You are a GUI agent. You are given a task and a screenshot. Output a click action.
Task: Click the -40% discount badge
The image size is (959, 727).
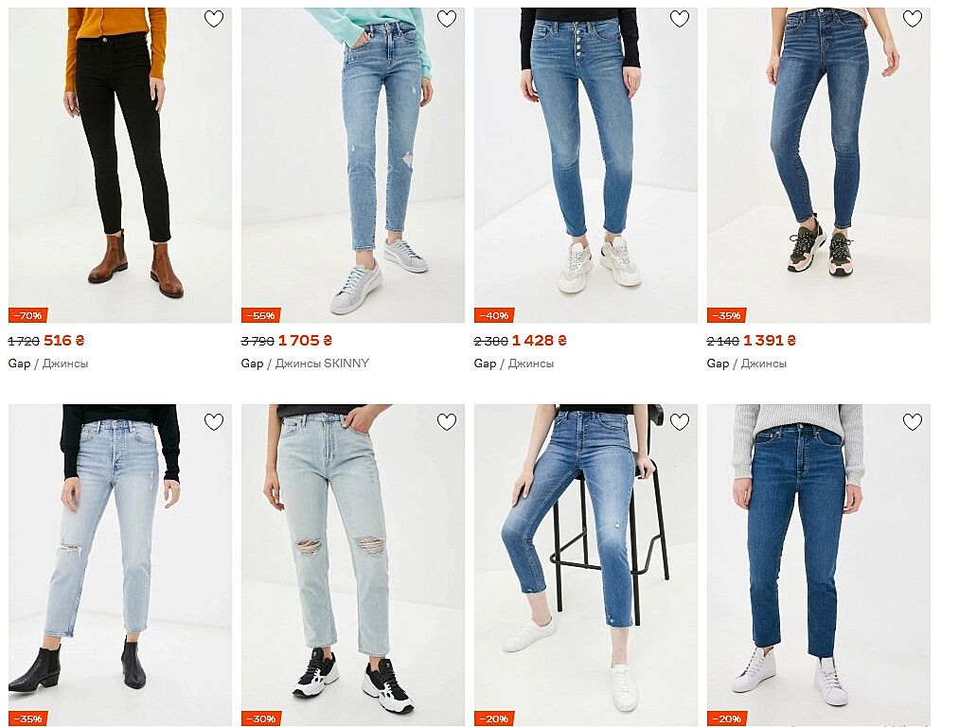(x=494, y=315)
